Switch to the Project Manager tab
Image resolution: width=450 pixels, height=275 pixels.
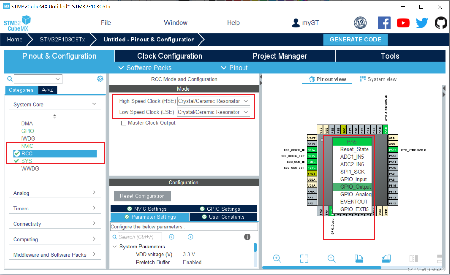tap(280, 56)
